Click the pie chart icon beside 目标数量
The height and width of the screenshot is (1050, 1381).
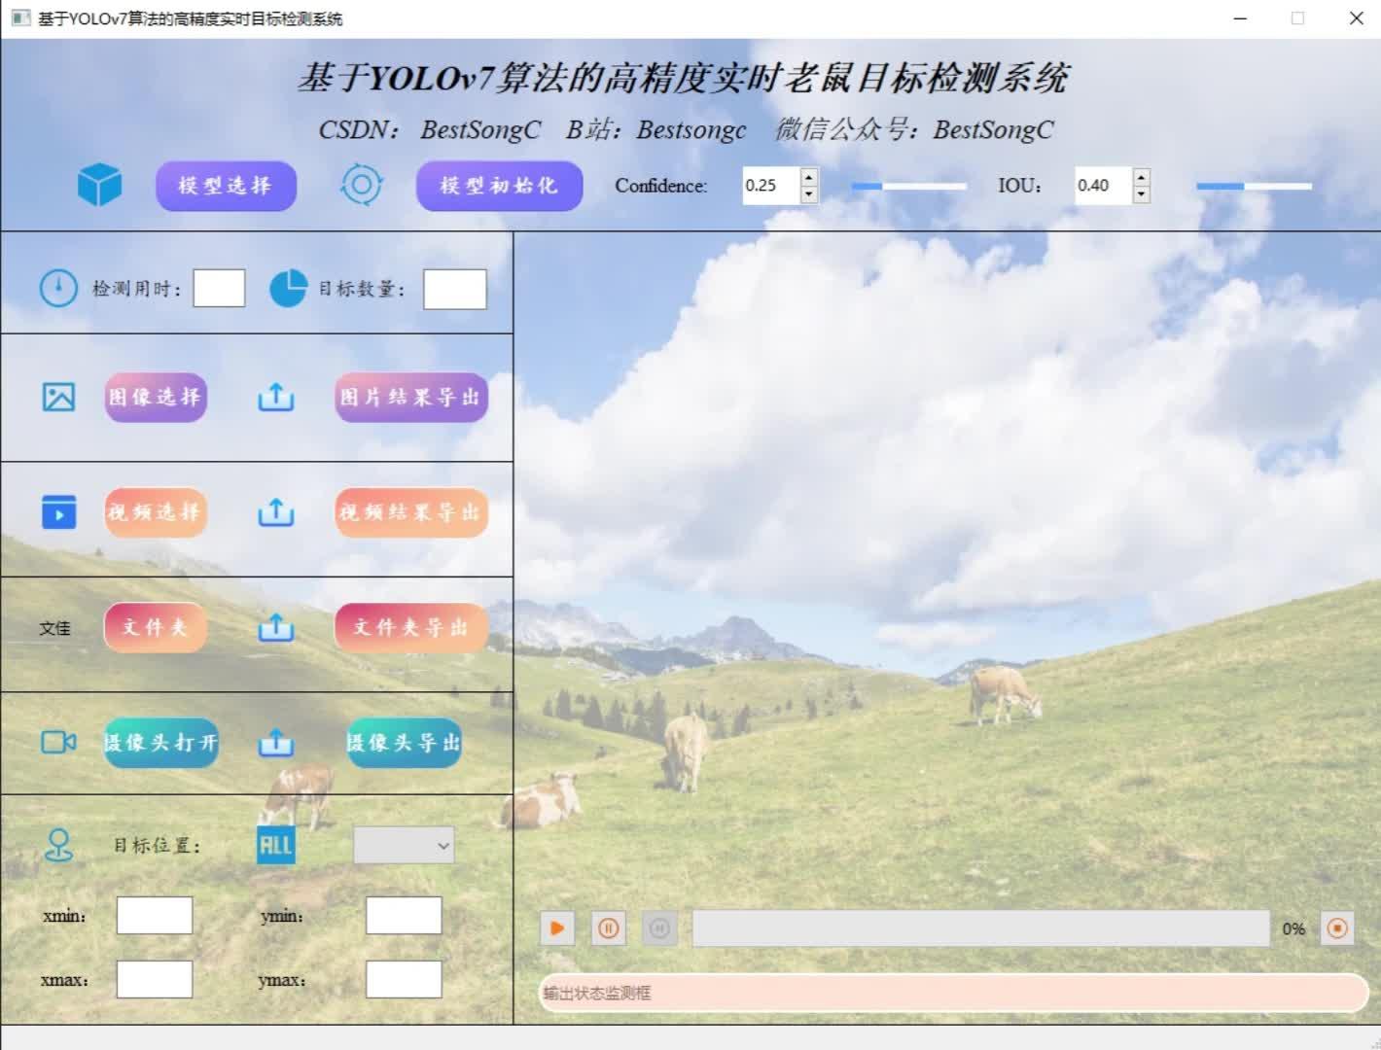pyautogui.click(x=288, y=288)
